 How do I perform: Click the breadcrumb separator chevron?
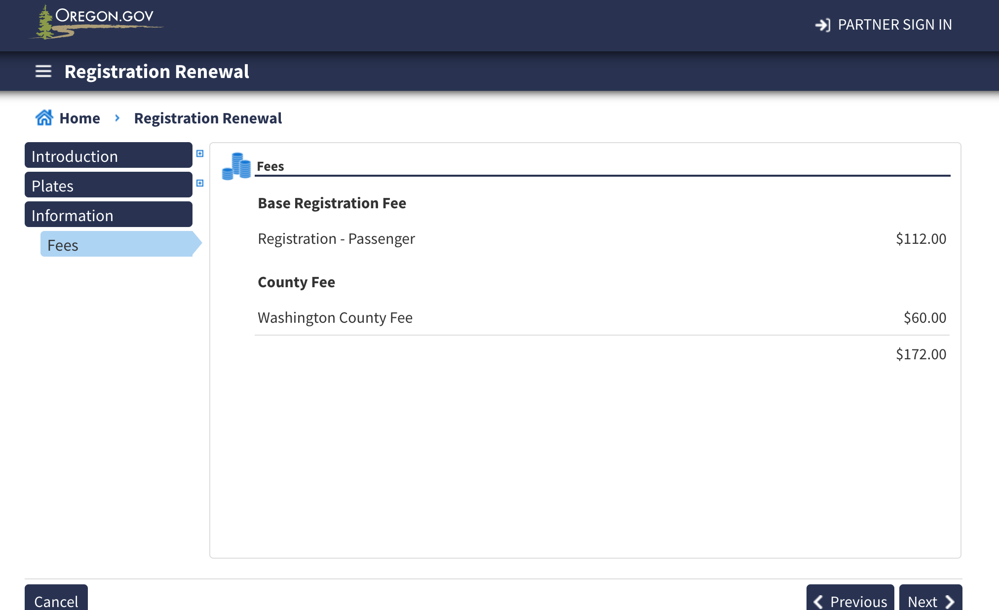click(117, 118)
